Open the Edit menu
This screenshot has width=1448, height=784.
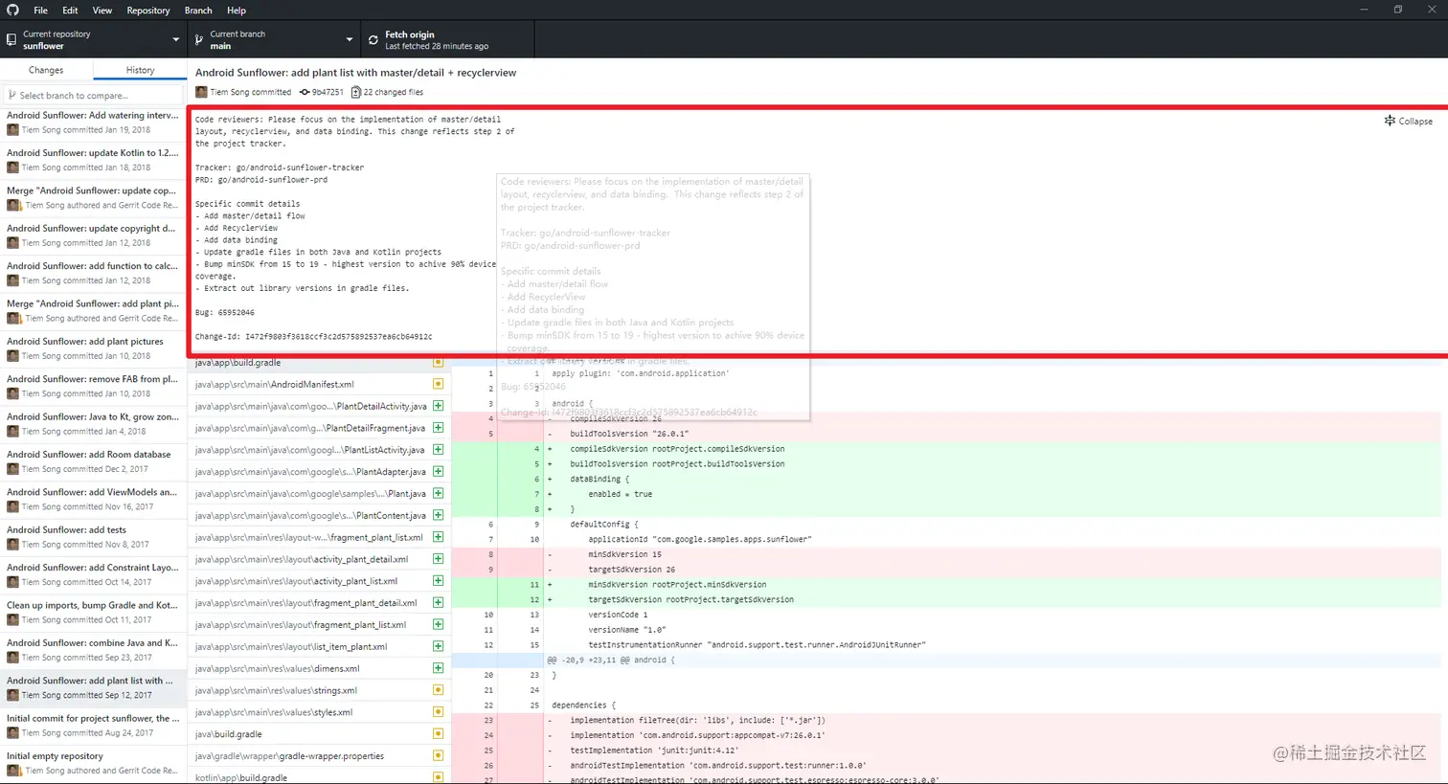(x=70, y=11)
